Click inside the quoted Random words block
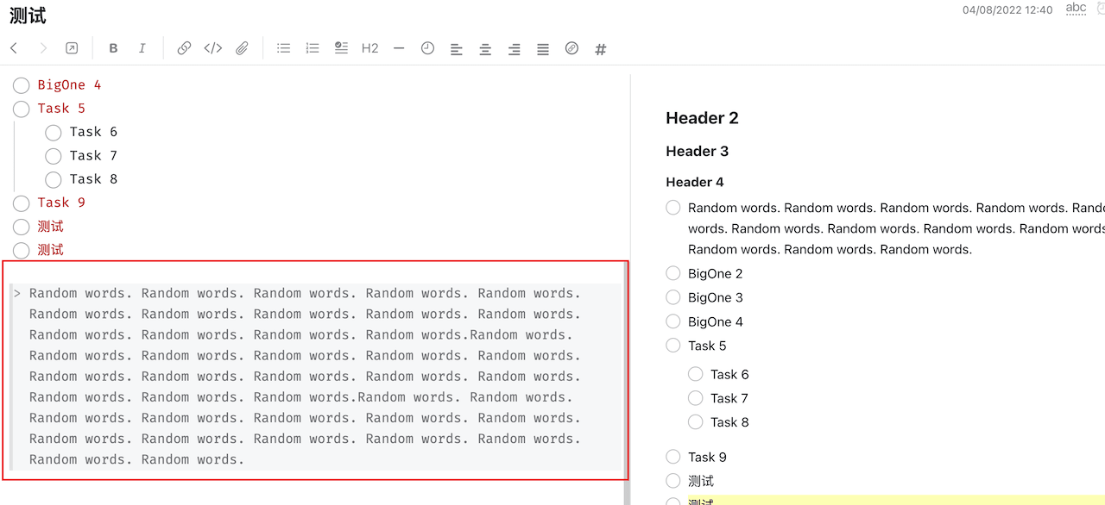 [315, 377]
